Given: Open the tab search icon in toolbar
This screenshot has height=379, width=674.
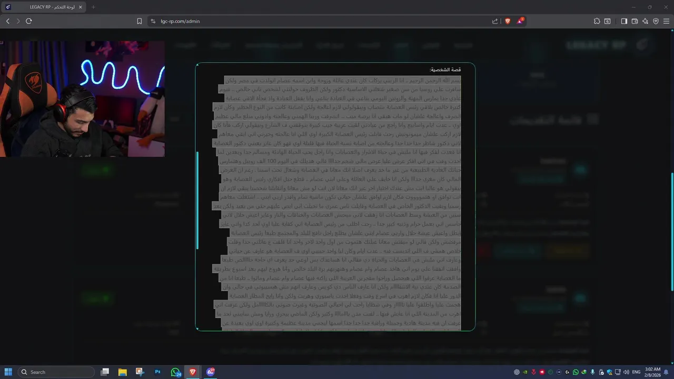Looking at the screenshot, I should click(607, 21).
